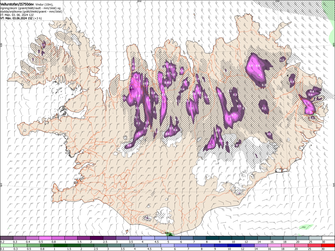Viewport: 335px width, 251px height.
Task: Click darkest green 1–1.5 swatch in lower legend
Action: pos(60,245)
